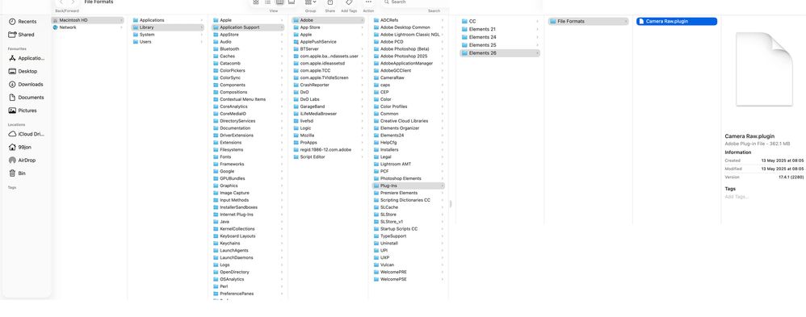Expand chevron next to Elements 26
Image resolution: width=806 pixels, height=317 pixels.
point(537,53)
